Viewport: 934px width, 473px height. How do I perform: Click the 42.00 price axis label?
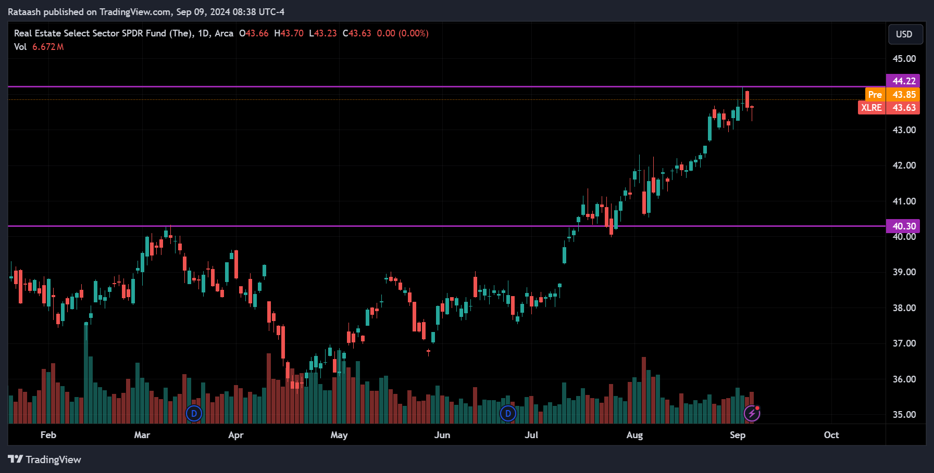click(x=904, y=165)
